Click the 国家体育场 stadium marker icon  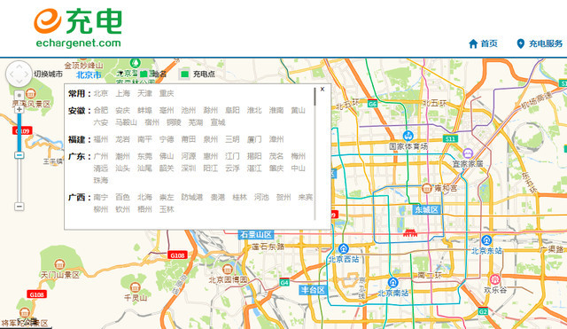pyautogui.click(x=408, y=136)
